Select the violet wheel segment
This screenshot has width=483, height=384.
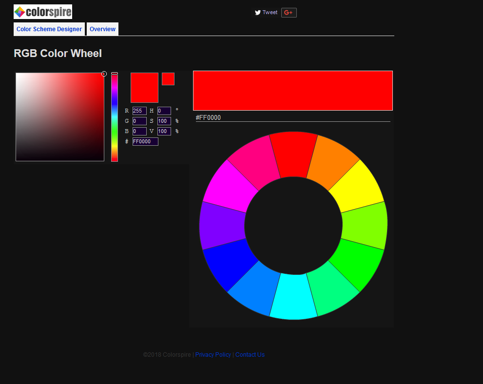222,226
